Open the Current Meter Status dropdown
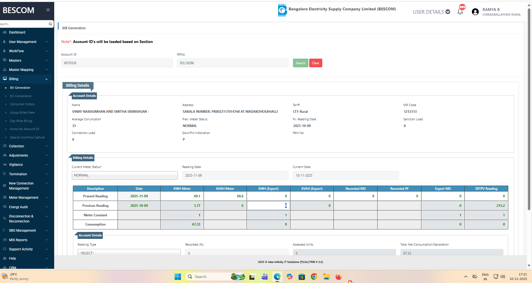Screen dimensions: 532x283 [125, 175]
